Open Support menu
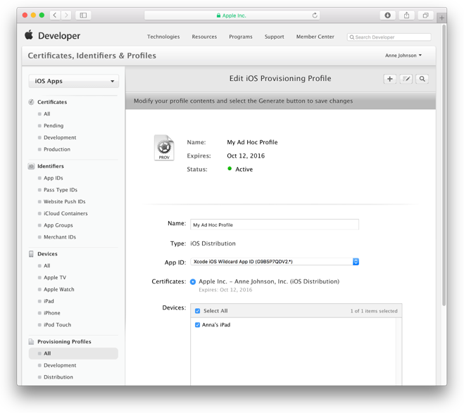Screen dimensions: 464x413 (274, 37)
